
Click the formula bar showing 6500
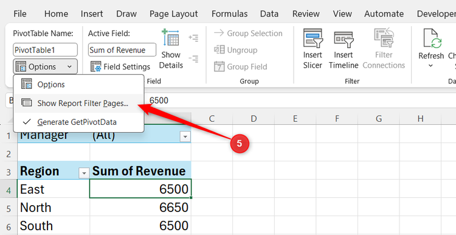pos(300,100)
